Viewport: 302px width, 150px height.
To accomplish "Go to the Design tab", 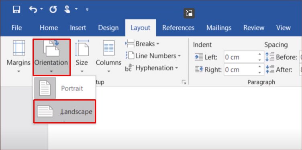I will coord(108,28).
